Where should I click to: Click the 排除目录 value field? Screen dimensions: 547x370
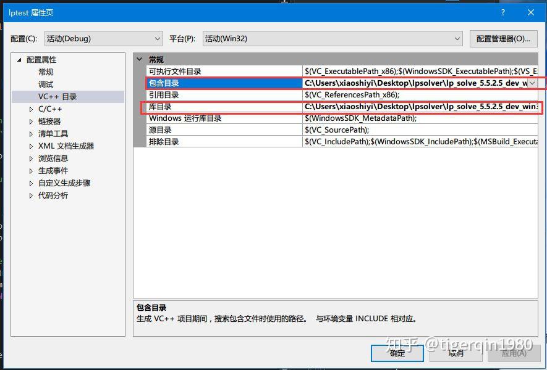(x=420, y=142)
